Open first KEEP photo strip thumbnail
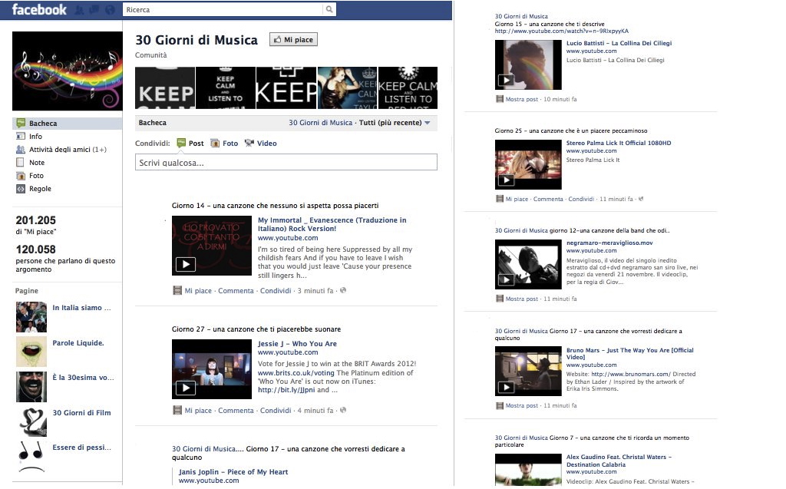This screenshot has width=786, height=489. coord(165,88)
